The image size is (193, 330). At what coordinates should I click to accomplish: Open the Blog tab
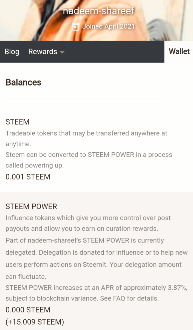pos(12,52)
